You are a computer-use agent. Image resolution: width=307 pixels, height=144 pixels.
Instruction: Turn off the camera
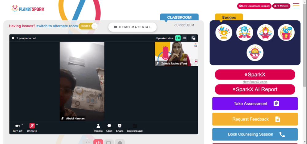click(17, 128)
